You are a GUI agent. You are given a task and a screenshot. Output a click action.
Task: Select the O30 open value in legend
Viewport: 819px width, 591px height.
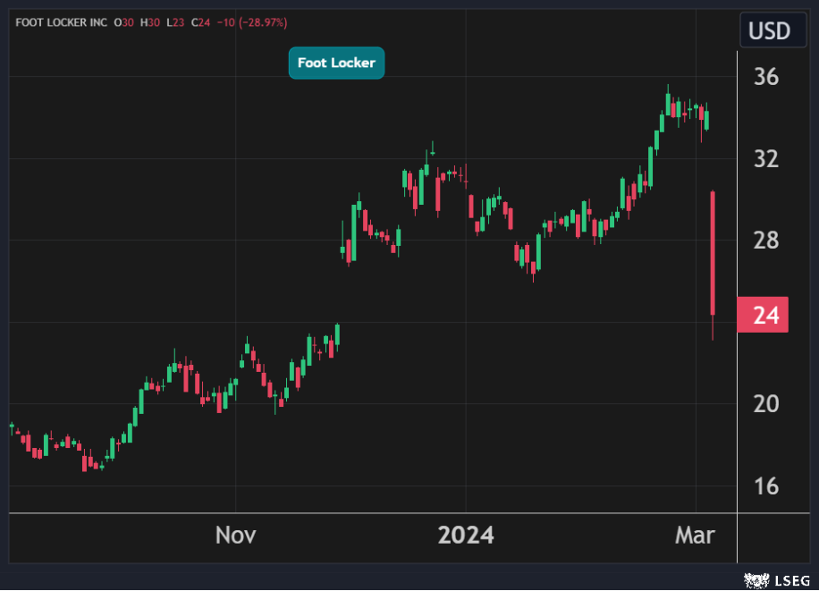(124, 21)
